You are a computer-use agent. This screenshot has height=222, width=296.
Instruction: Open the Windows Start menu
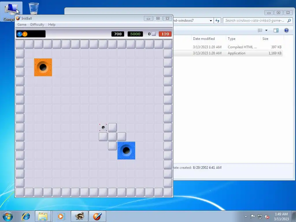click(8, 216)
